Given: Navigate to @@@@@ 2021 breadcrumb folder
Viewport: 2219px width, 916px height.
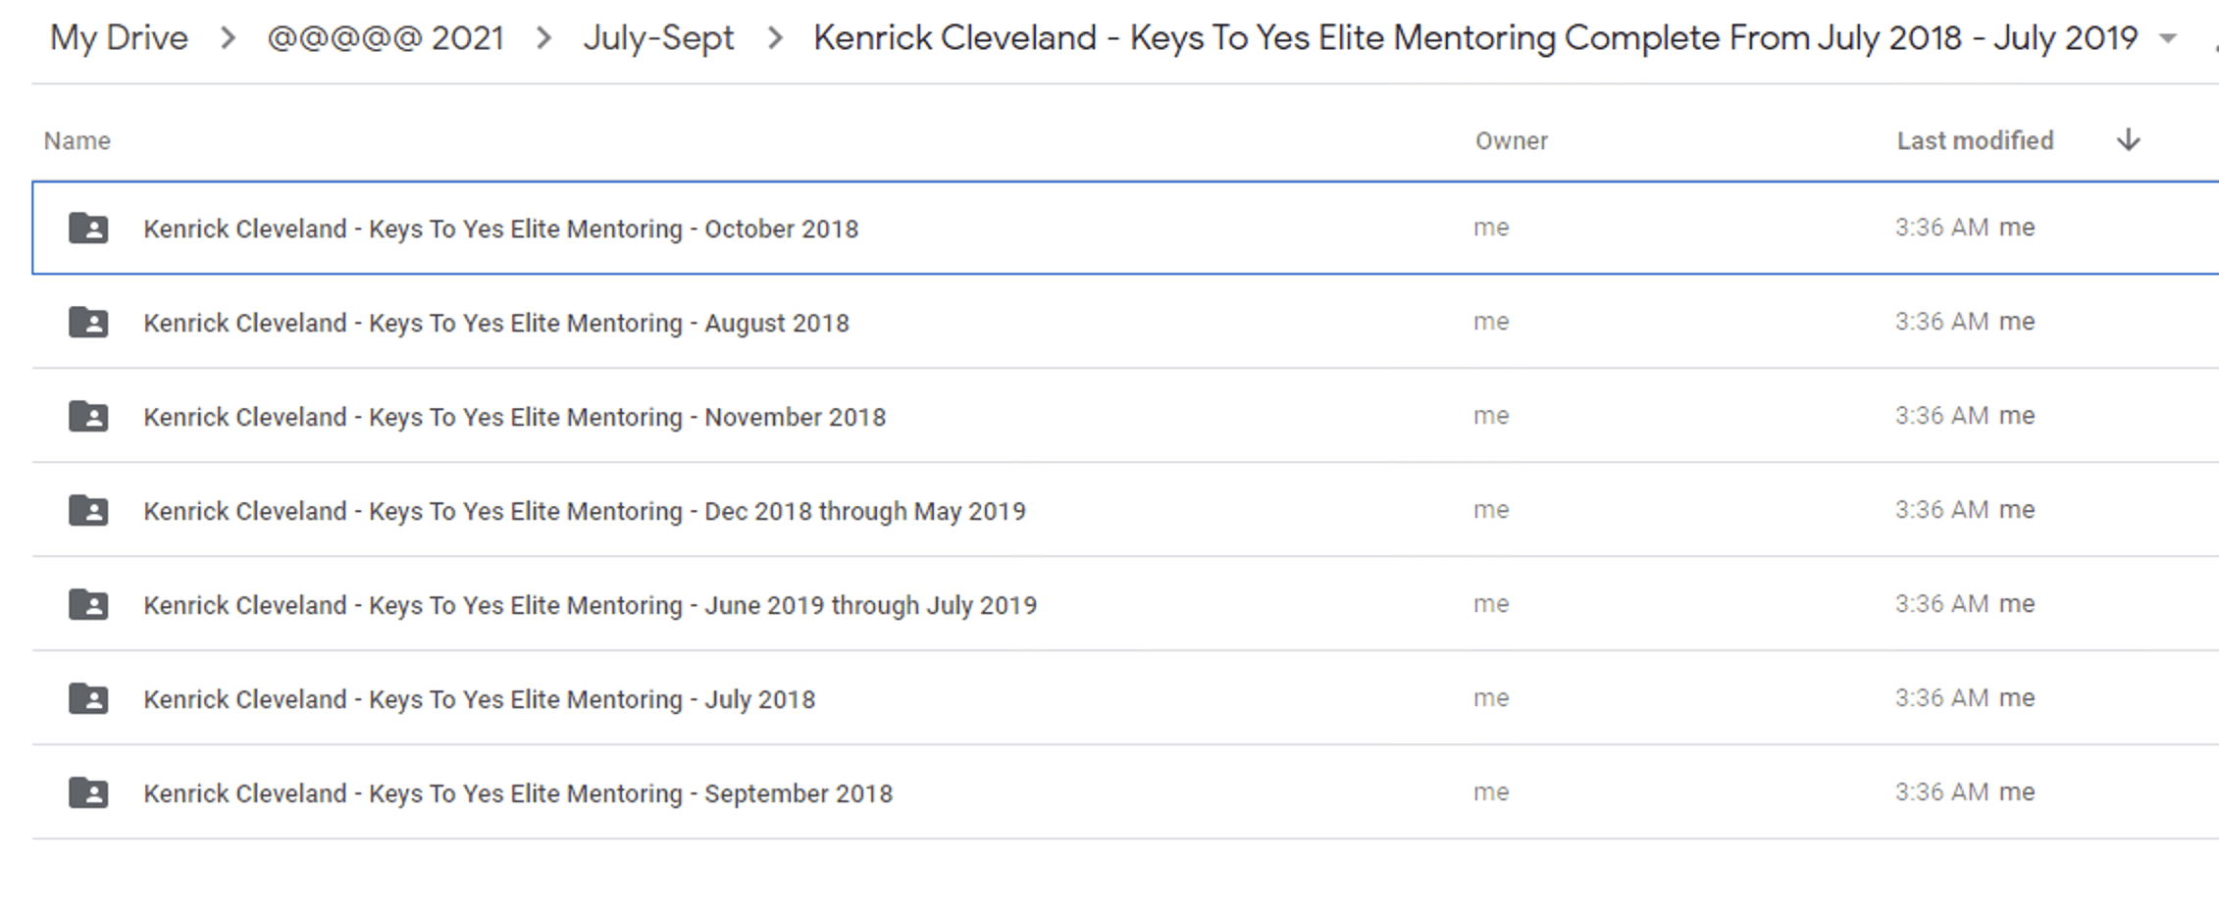Looking at the screenshot, I should coord(386,37).
